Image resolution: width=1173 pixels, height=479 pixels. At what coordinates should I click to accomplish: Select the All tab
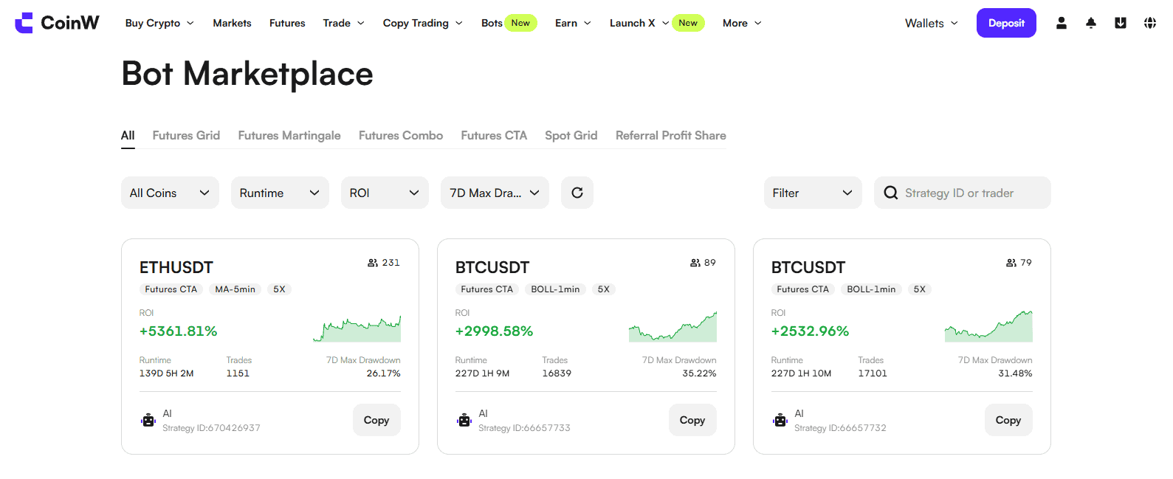click(x=128, y=136)
